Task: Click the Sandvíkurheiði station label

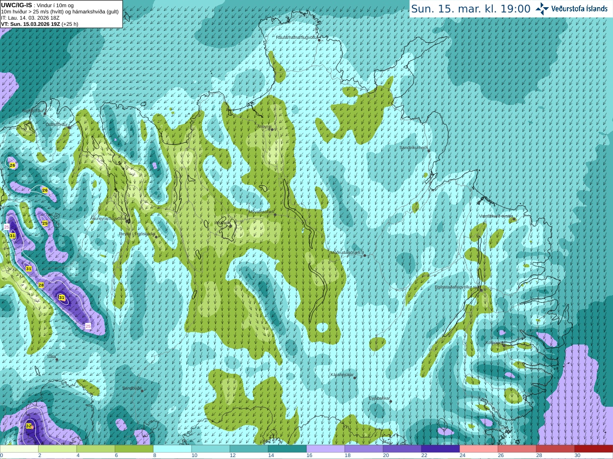Action: [x=413, y=148]
